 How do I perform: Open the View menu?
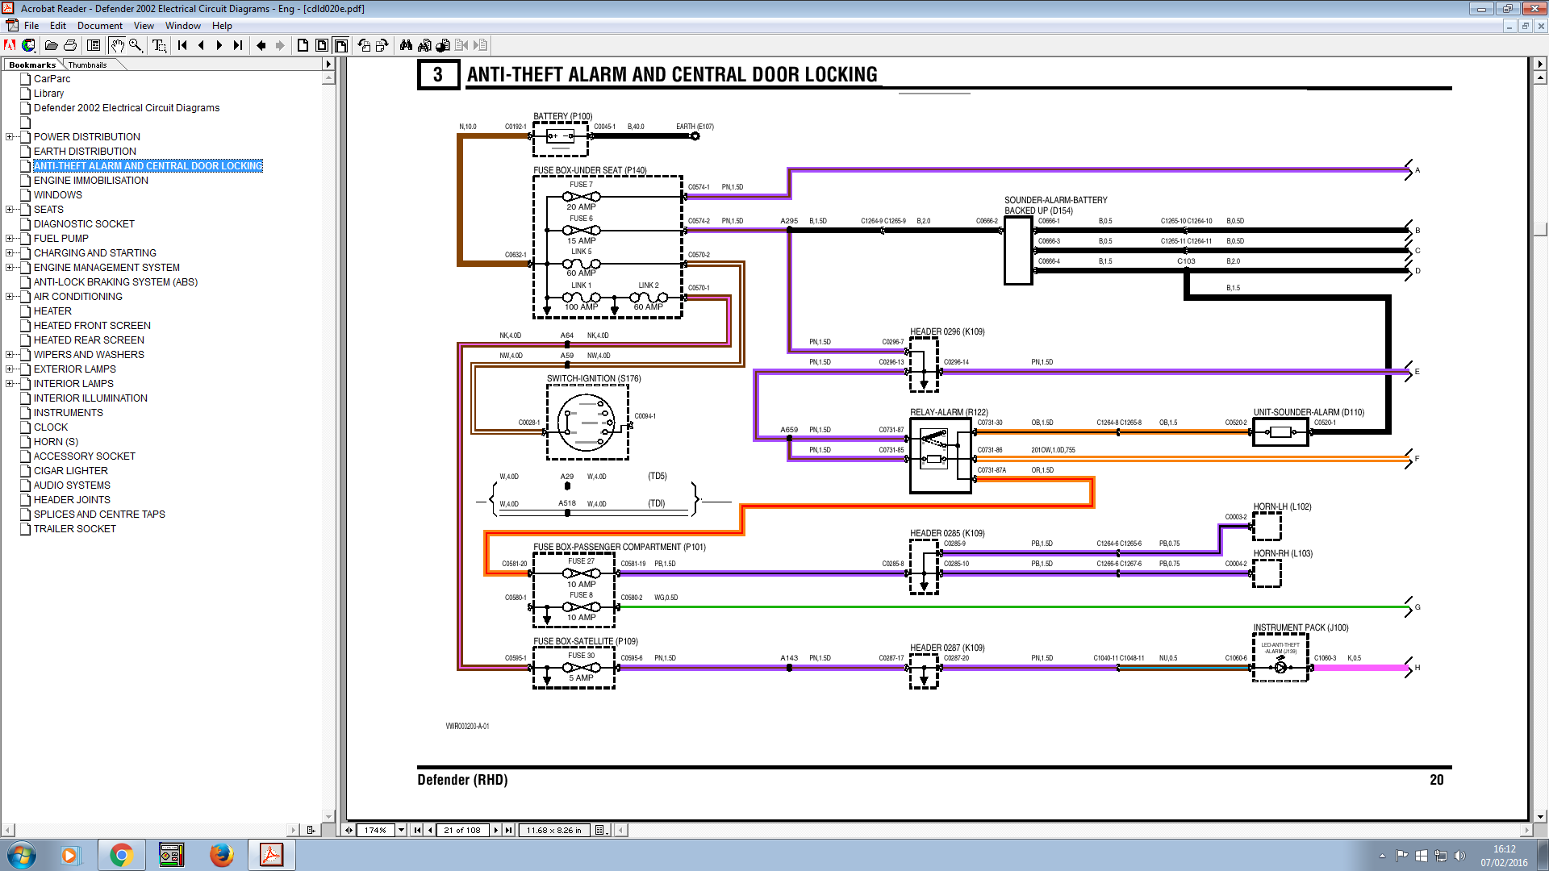(x=144, y=26)
